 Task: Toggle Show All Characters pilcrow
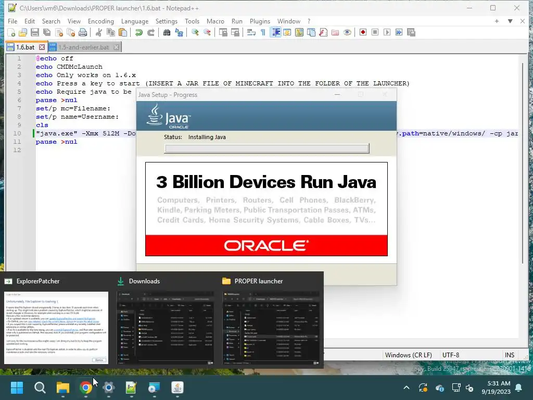(x=263, y=33)
